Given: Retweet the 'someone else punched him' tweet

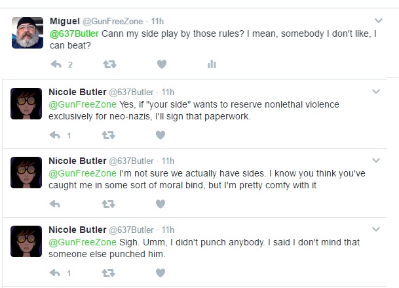Looking at the screenshot, I should click(x=109, y=273).
